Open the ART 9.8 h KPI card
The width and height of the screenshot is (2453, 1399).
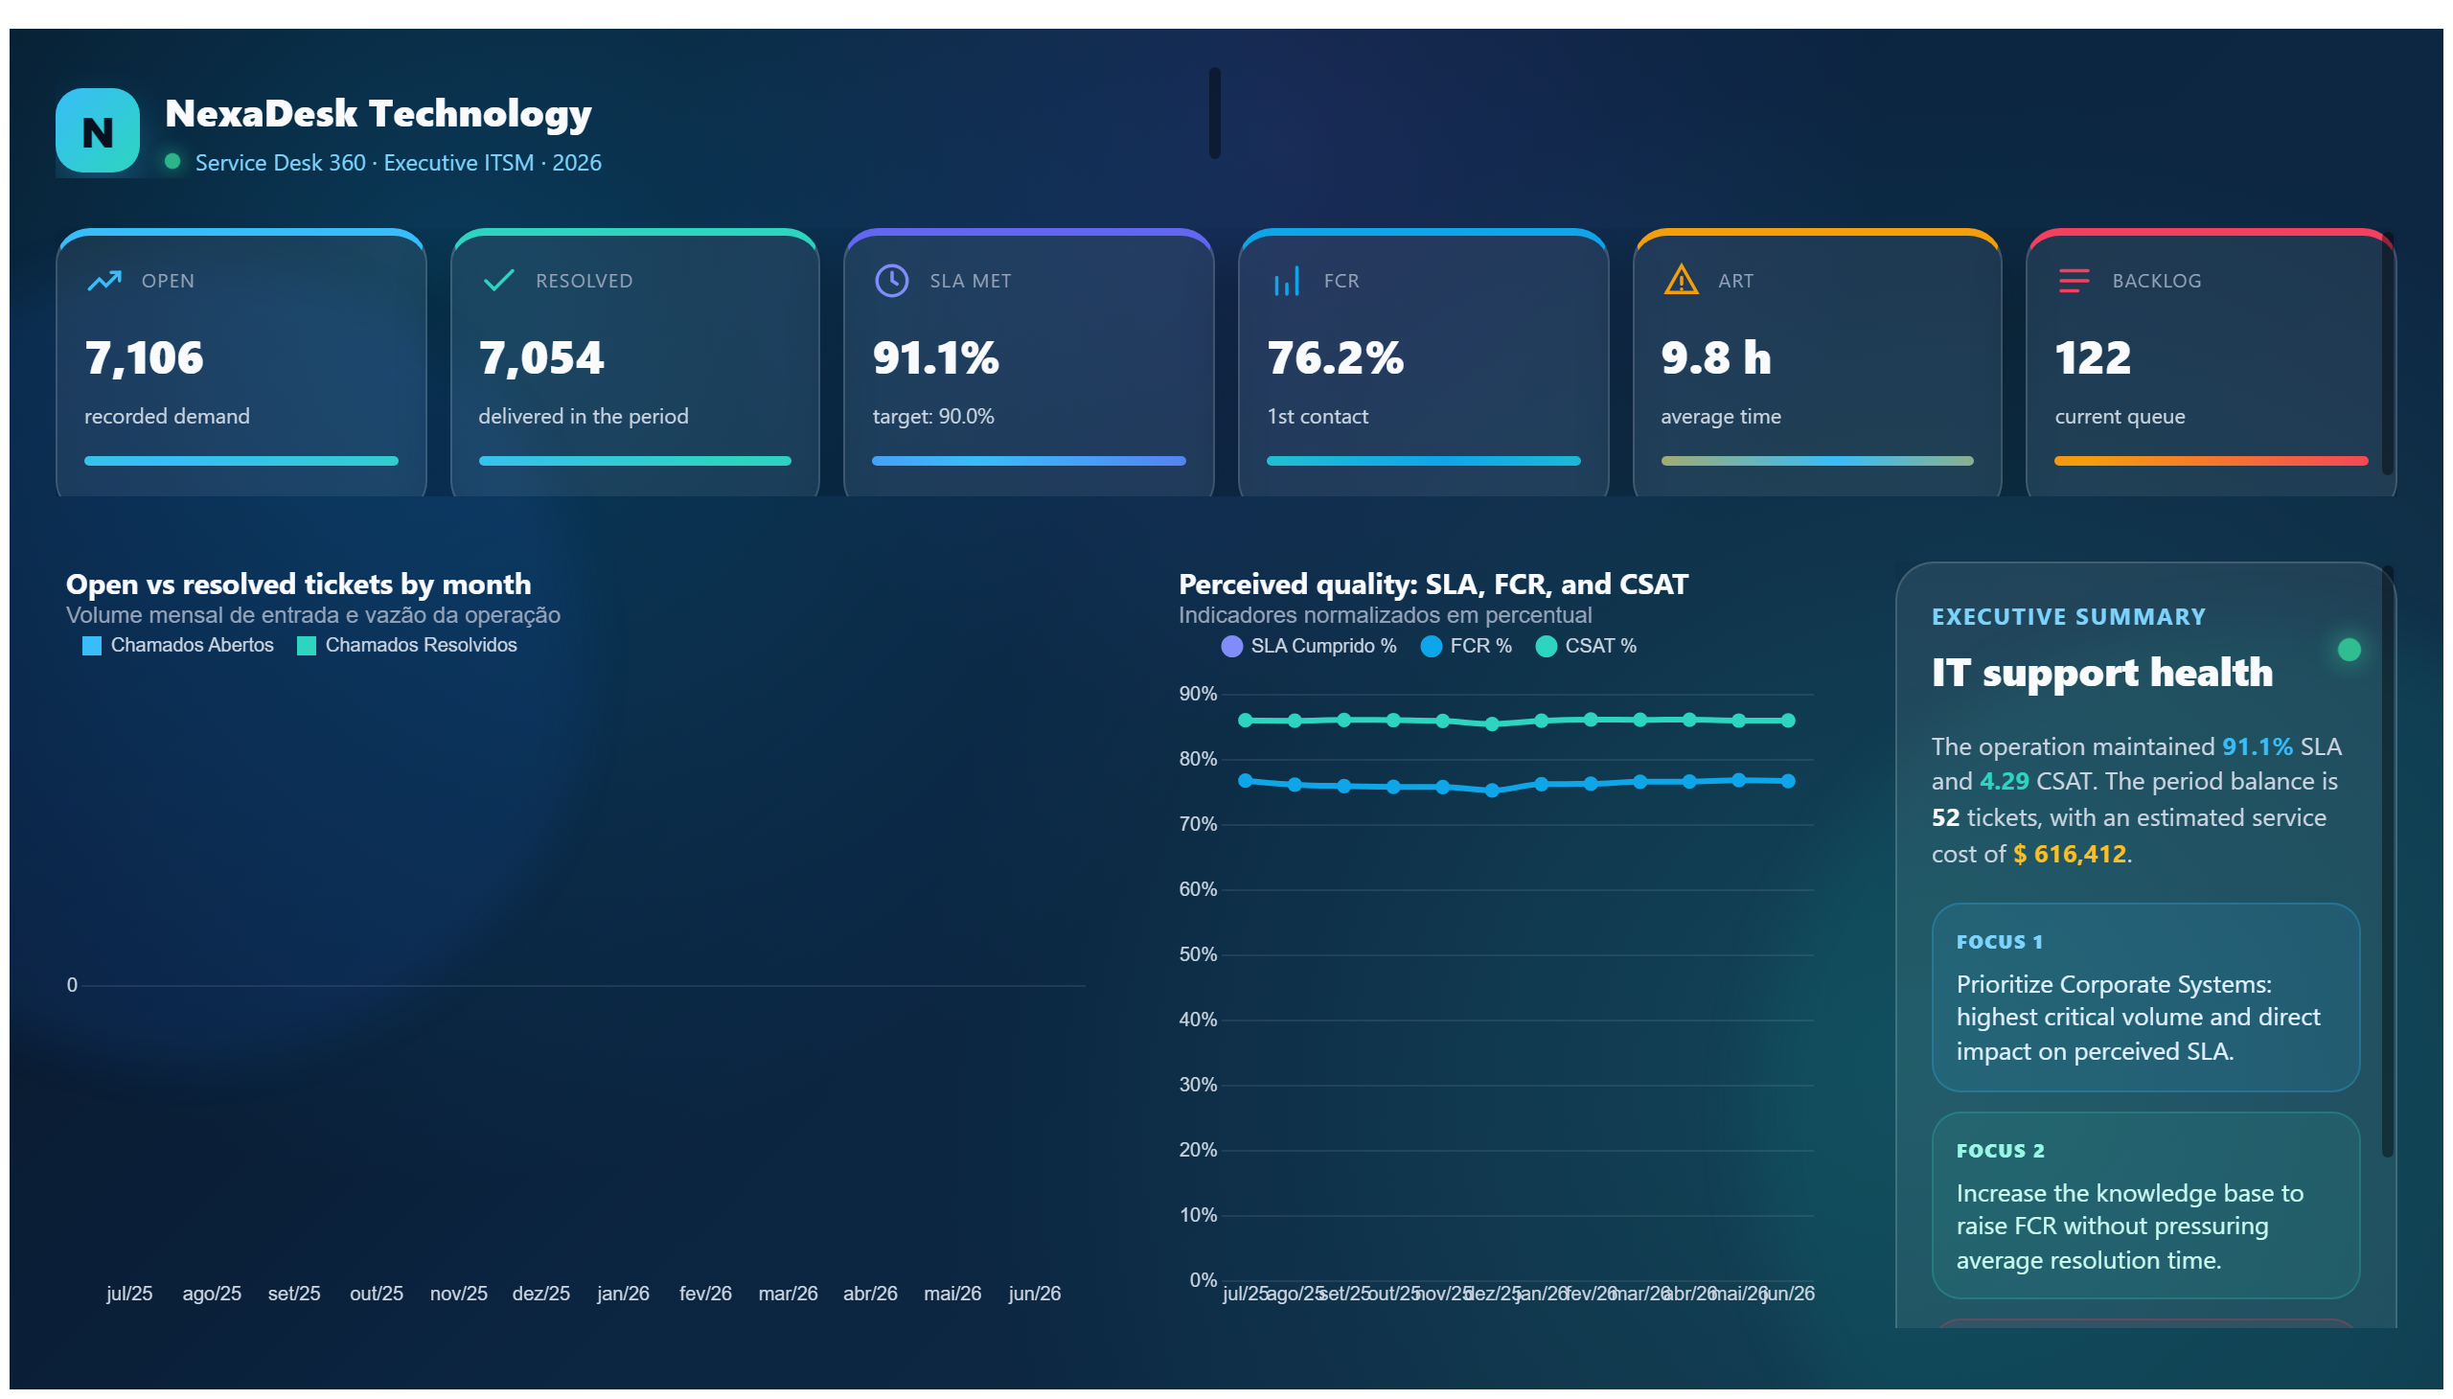point(1817,363)
